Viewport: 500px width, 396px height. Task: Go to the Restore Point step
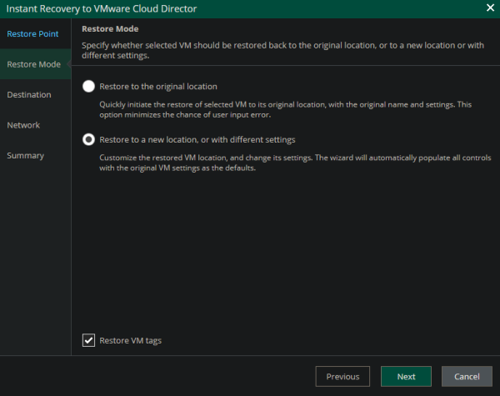tap(32, 33)
